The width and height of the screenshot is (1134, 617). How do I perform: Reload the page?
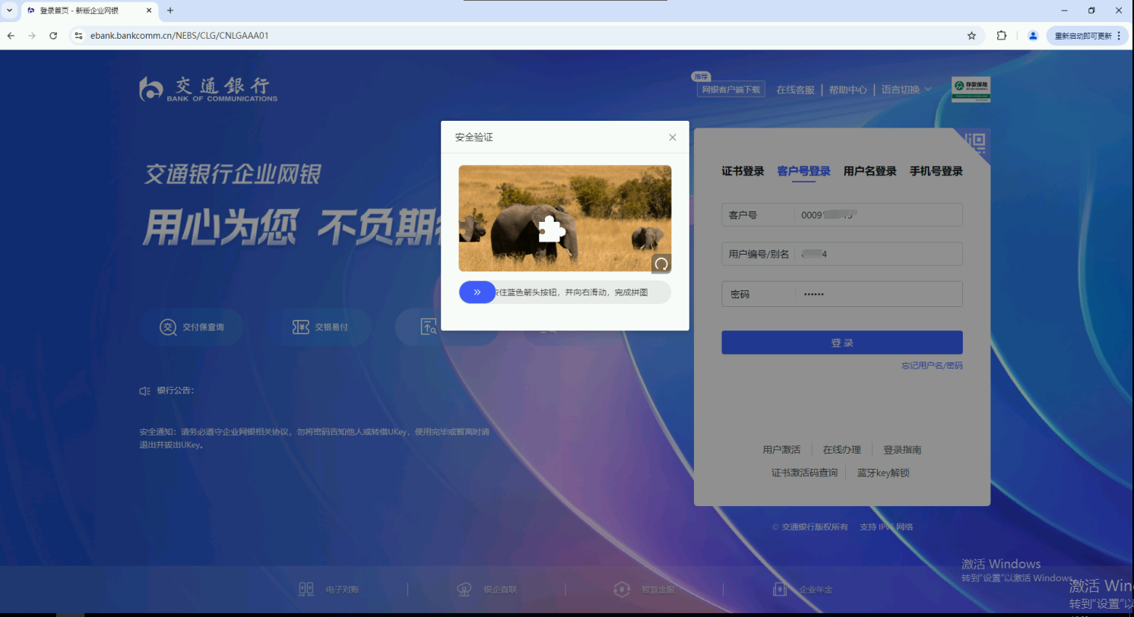pos(53,36)
